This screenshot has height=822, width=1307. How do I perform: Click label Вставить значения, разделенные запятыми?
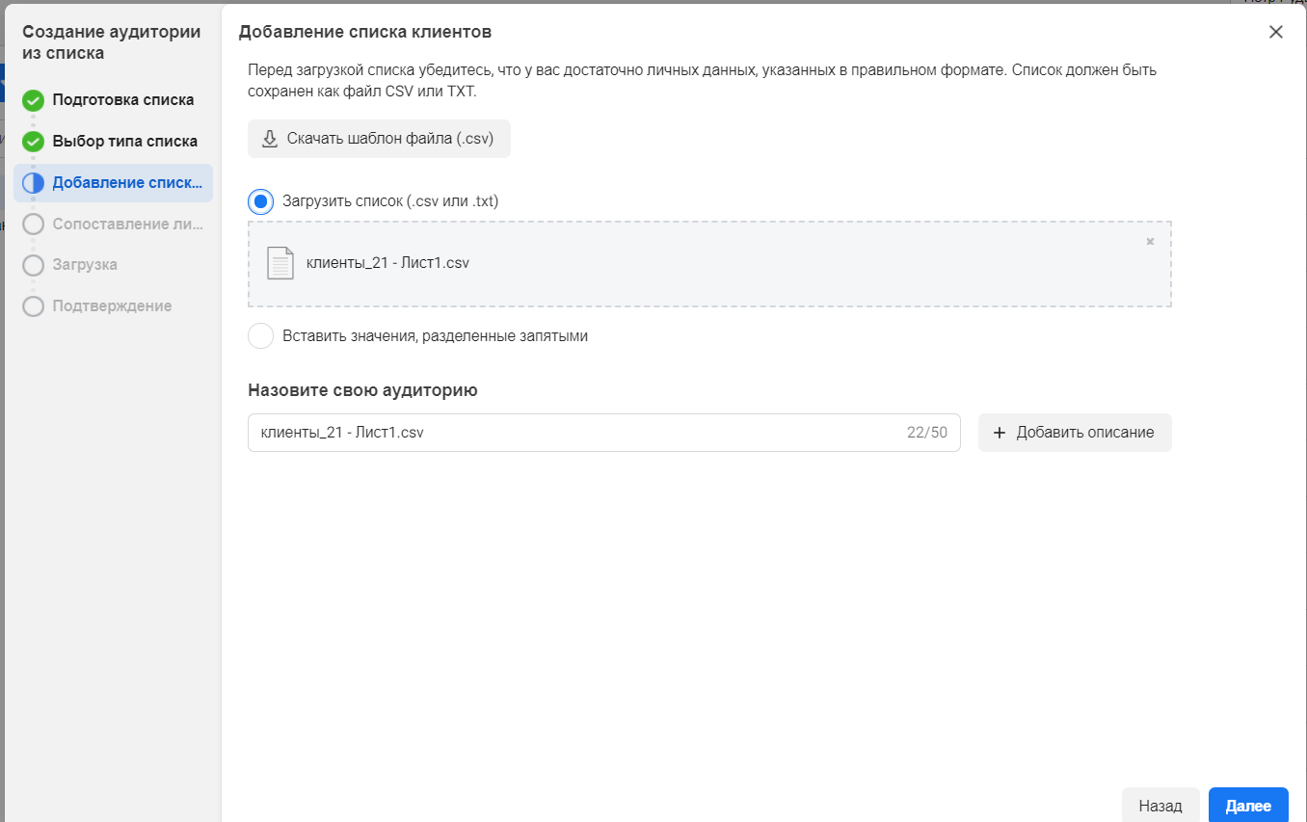tap(435, 336)
